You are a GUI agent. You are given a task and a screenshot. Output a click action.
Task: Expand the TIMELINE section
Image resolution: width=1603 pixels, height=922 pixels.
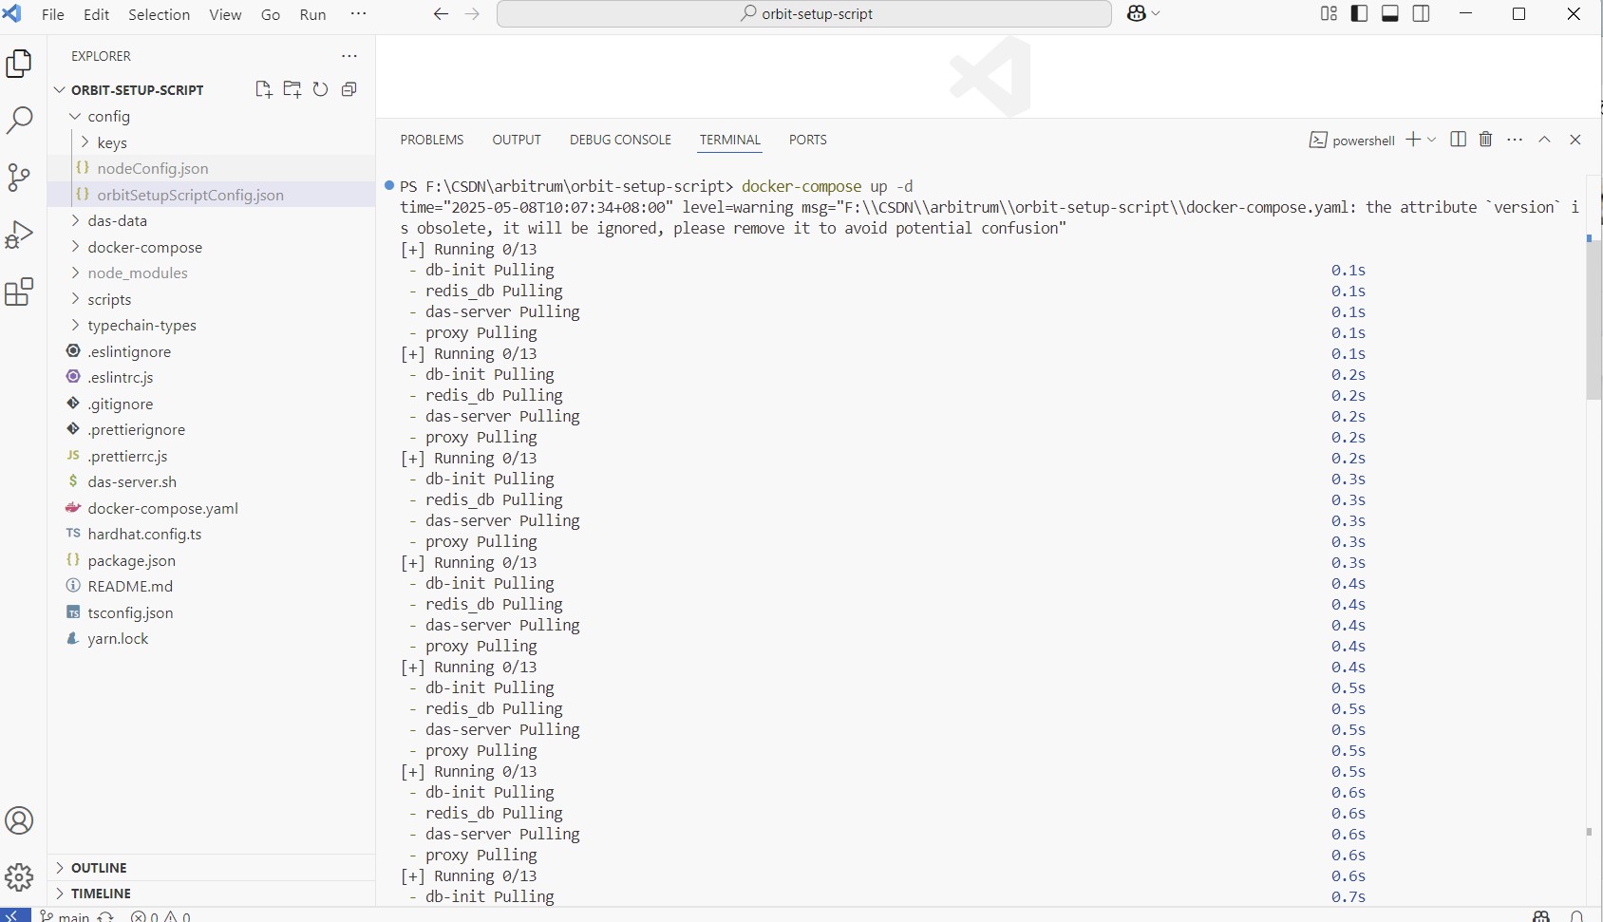211,894
